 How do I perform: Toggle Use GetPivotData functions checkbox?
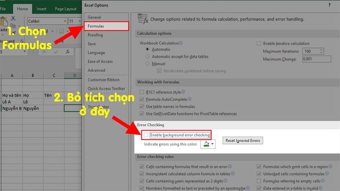(142, 113)
